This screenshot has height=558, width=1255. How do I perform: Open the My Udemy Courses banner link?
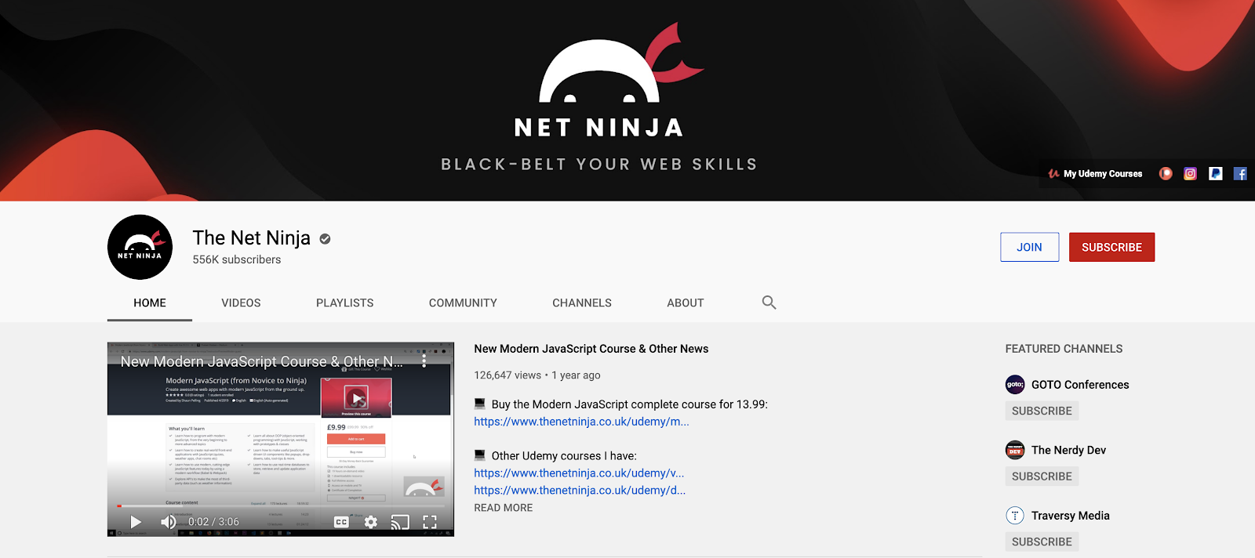pos(1095,174)
